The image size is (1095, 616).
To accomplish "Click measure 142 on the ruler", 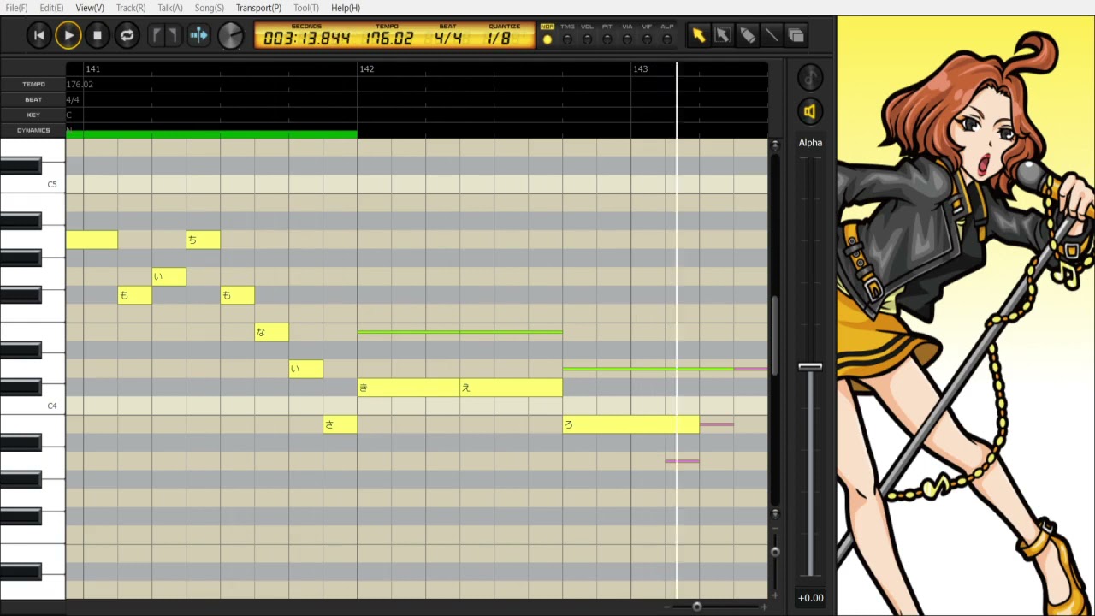I will coord(366,68).
